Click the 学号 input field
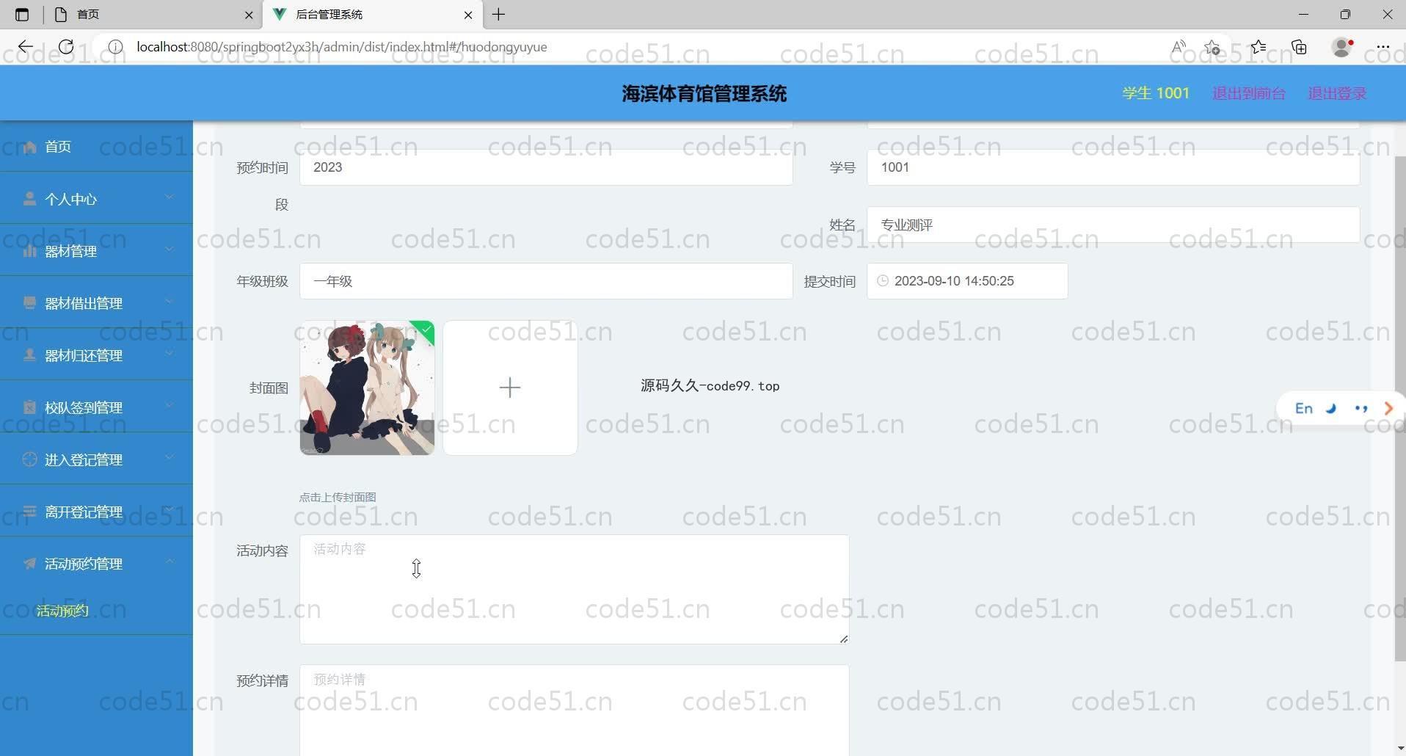Screen dimensions: 1406x756 point(1113,167)
